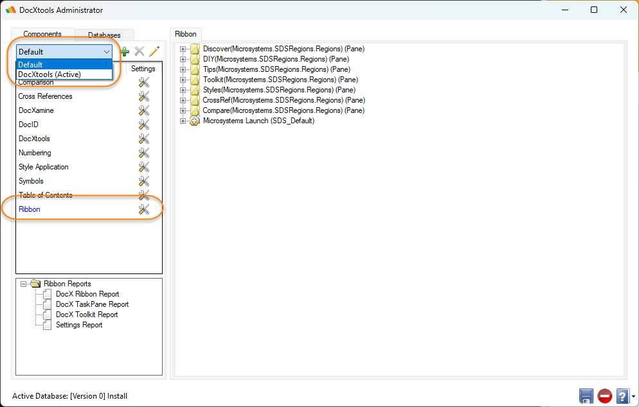Open the DocX Toolkit Report
The height and width of the screenshot is (407, 639).
[x=87, y=315]
